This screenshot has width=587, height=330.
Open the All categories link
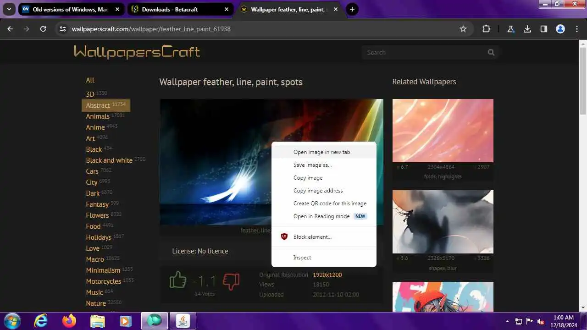click(90, 80)
